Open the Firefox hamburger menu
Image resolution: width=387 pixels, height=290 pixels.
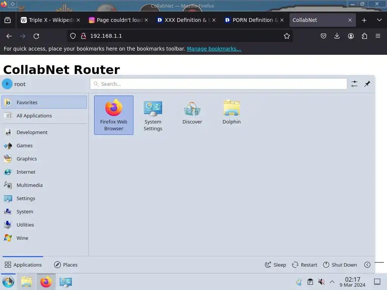(x=378, y=36)
